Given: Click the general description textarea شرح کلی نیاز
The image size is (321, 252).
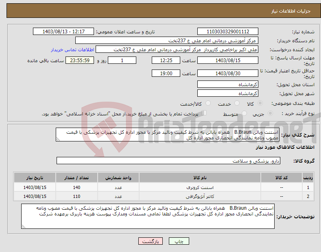Looking at the screenshot, I should [x=168, y=135].
